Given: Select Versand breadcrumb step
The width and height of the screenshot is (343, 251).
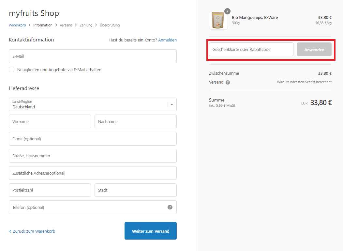Looking at the screenshot, I should [66, 25].
